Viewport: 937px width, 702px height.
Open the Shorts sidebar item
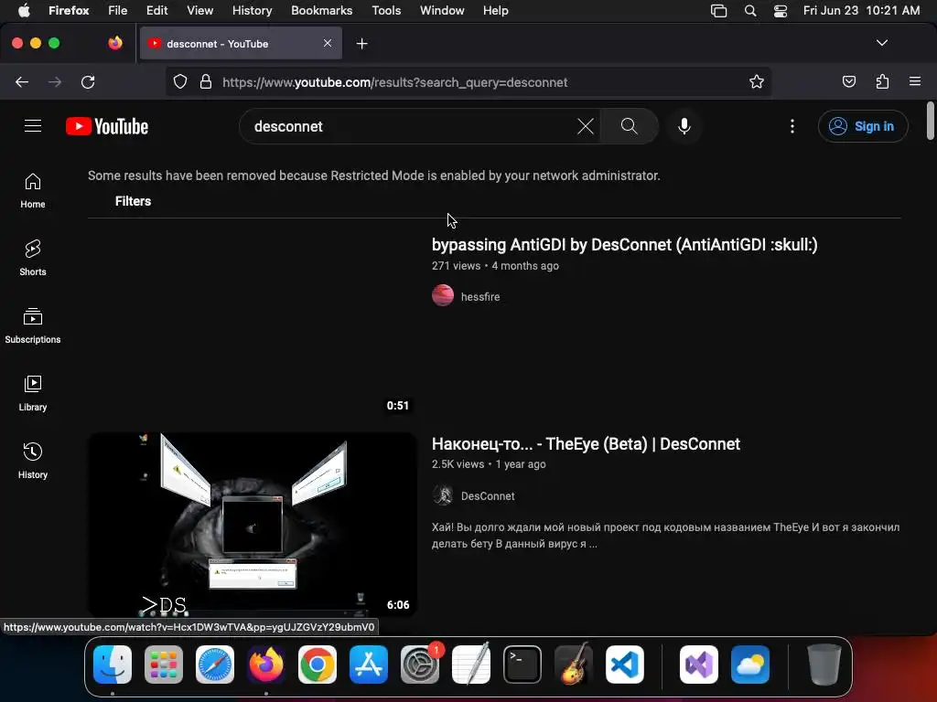click(x=33, y=258)
